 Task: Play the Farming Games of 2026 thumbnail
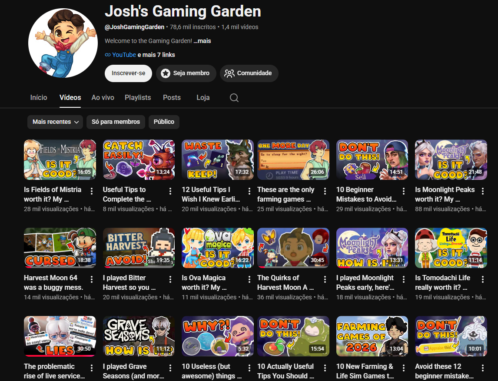tap(372, 336)
